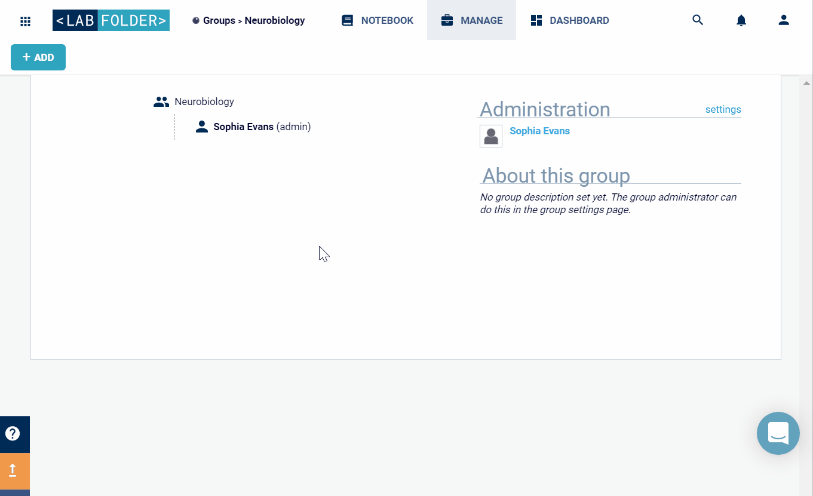Open the search magnifier icon
The image size is (813, 496).
pyautogui.click(x=698, y=20)
